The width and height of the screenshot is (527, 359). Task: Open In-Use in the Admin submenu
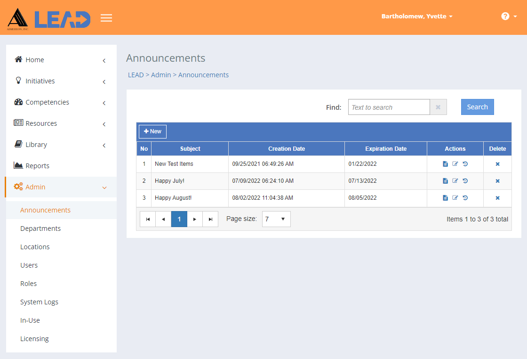30,320
